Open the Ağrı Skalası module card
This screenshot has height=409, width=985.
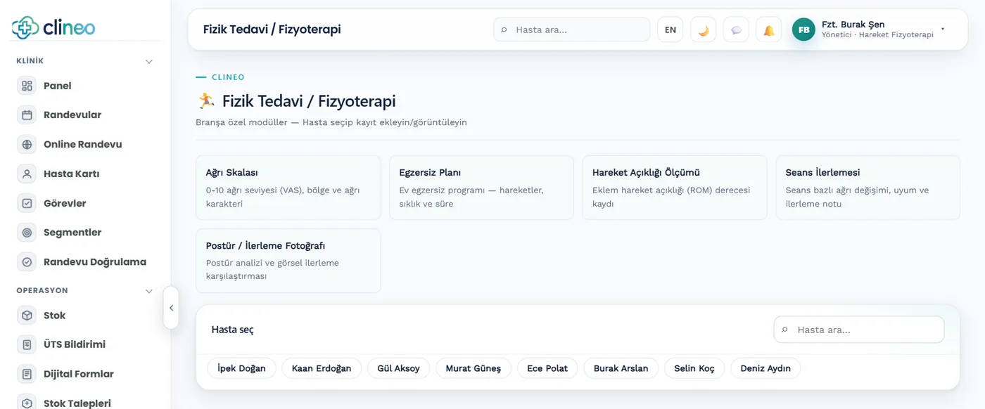pyautogui.click(x=288, y=188)
